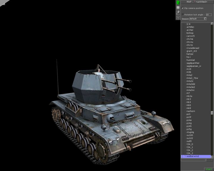Select the grid tool icon
Image resolution: width=214 pixels, height=171 pixels.
click(x=178, y=8)
